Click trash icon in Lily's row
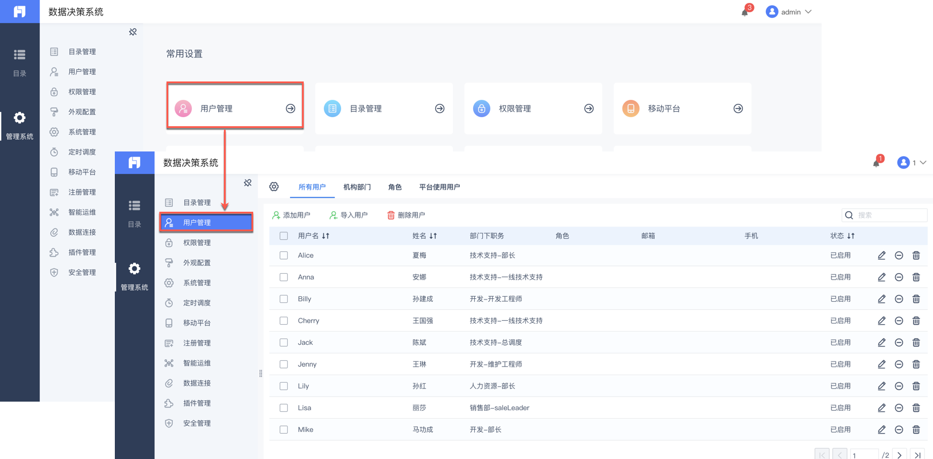The image size is (933, 459). 916,386
